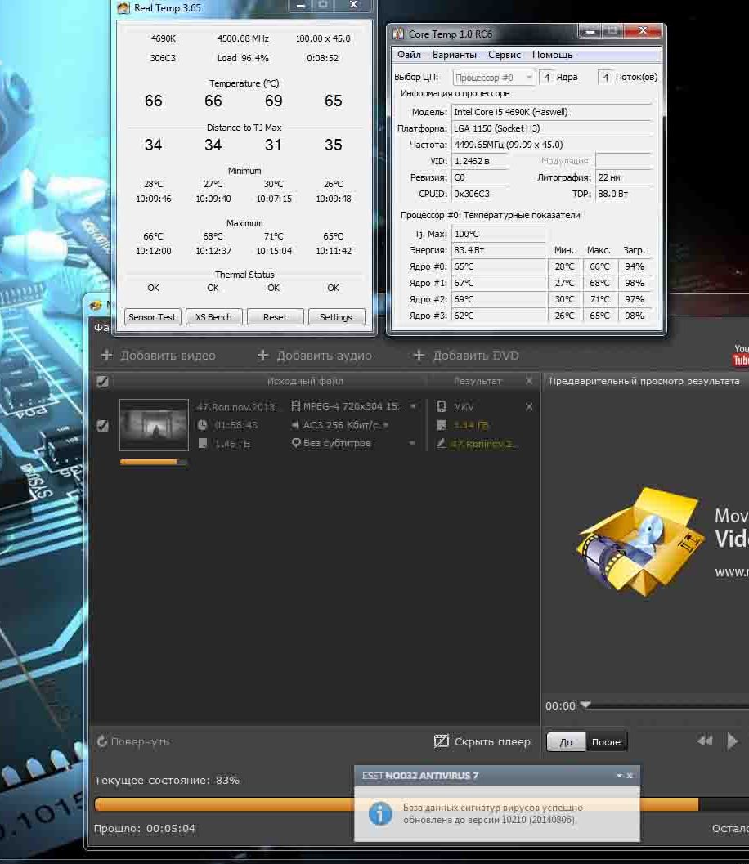
Task: Expand the subtitles dropdown Без субтитров
Action: pyautogui.click(x=411, y=443)
